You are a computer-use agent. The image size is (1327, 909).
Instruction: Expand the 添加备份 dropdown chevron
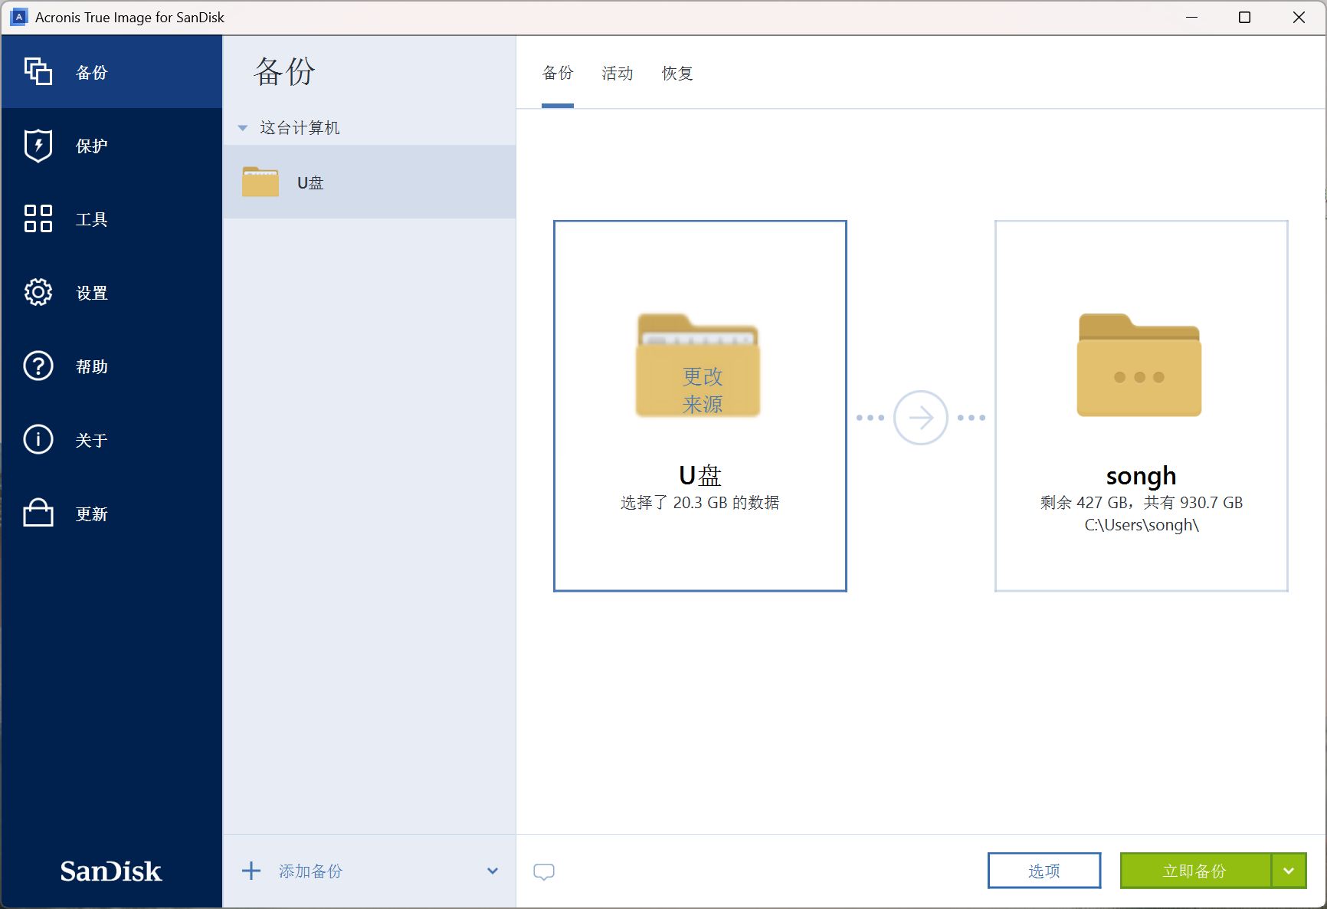(x=493, y=871)
